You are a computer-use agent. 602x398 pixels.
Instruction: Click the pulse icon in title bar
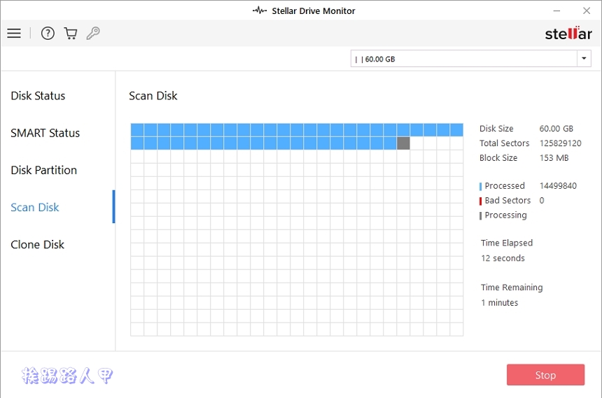[260, 10]
